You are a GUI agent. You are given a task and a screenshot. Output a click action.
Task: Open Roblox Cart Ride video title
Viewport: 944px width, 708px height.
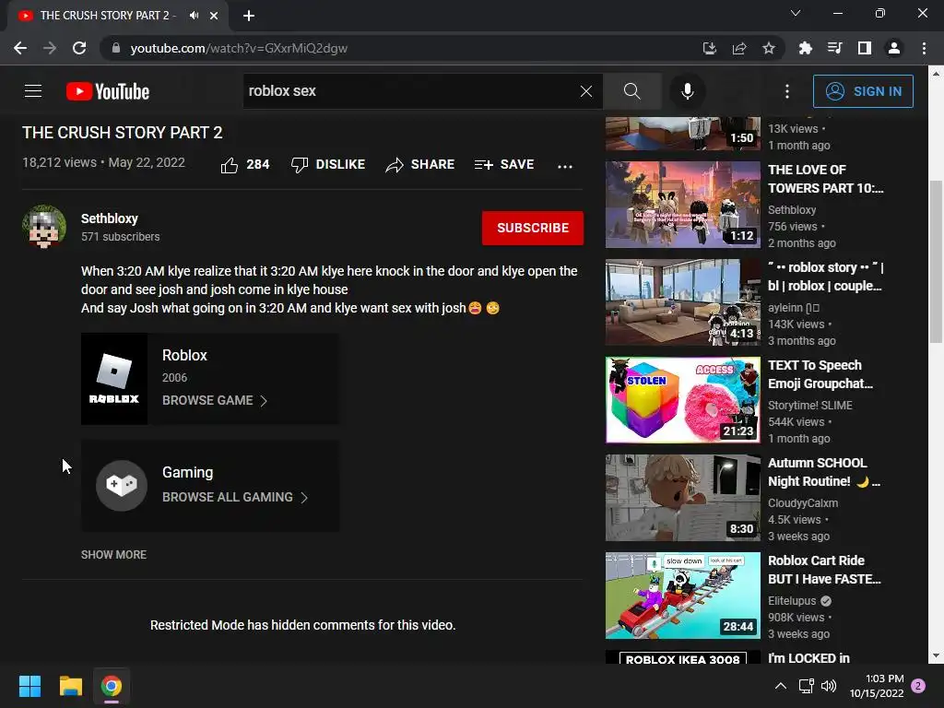click(x=824, y=570)
